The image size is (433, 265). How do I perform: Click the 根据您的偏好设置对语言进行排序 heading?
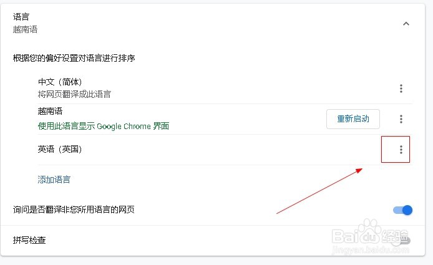[x=74, y=59]
